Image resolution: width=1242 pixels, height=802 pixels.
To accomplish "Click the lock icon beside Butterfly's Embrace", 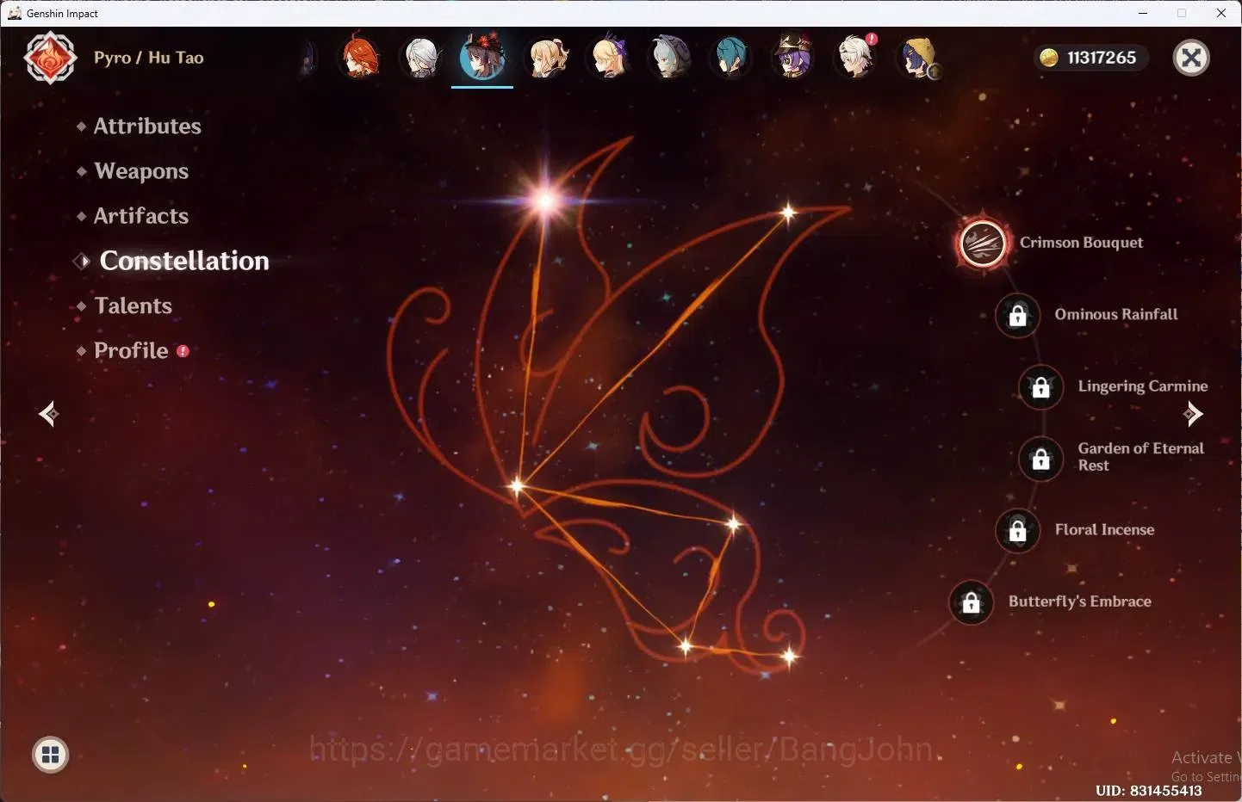I will [x=971, y=602].
